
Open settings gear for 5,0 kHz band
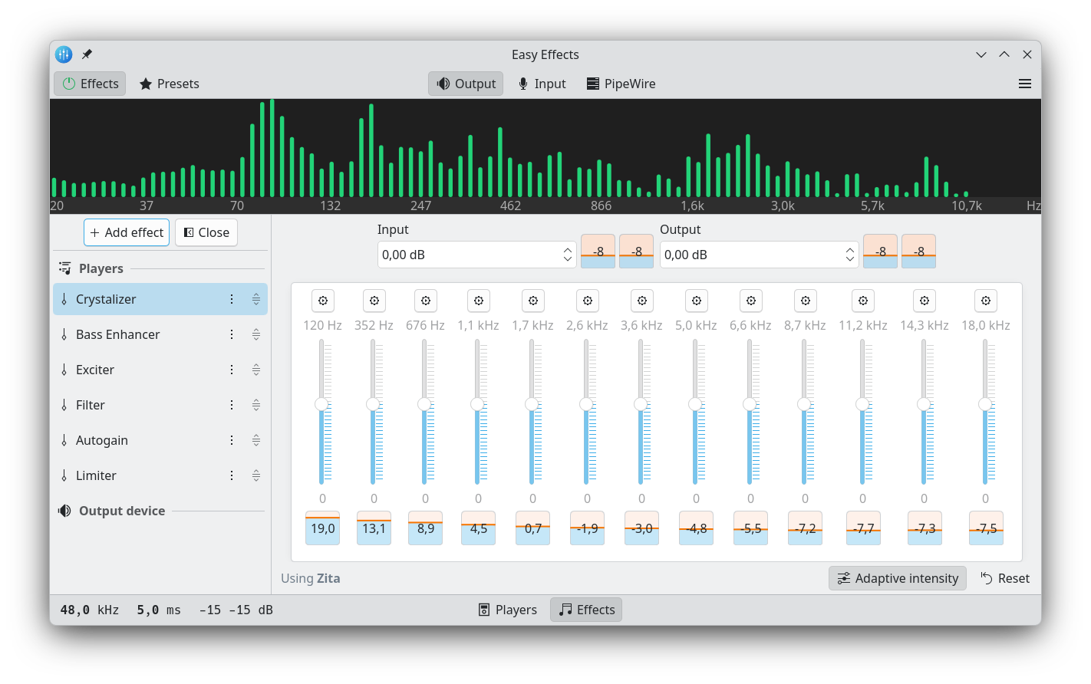696,301
